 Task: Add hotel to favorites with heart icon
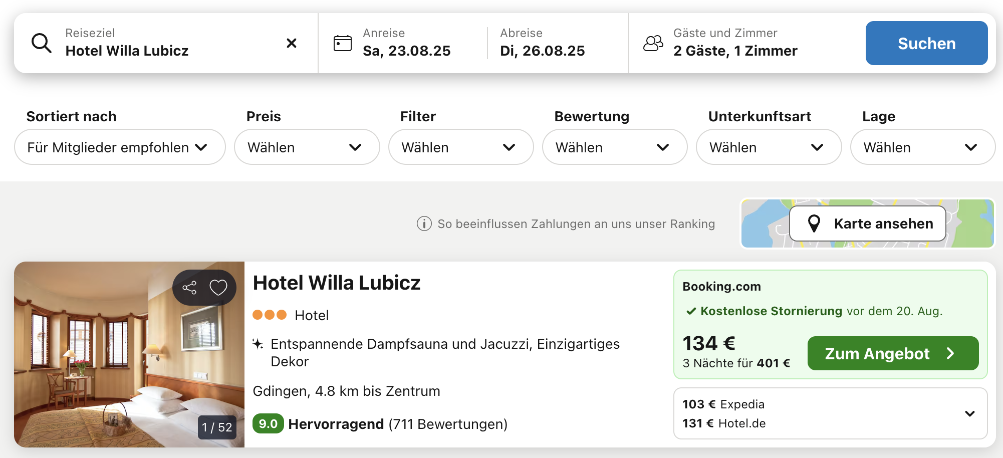pyautogui.click(x=218, y=287)
